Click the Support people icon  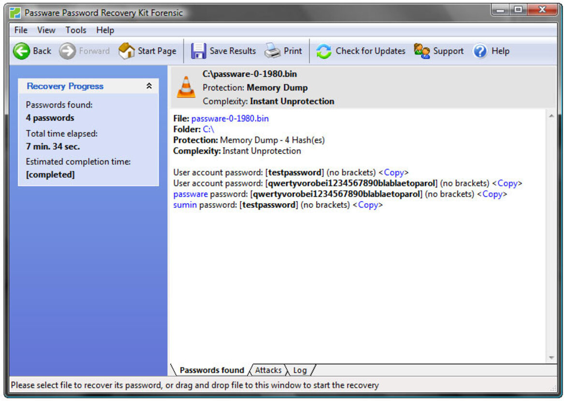click(x=421, y=51)
